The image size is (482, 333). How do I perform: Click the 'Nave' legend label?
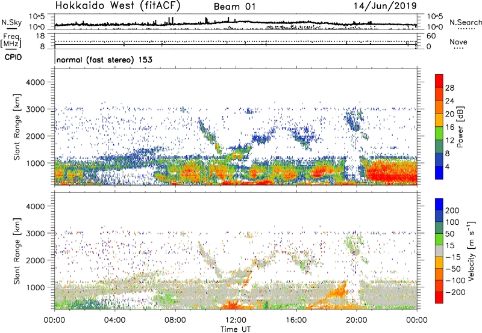[x=459, y=41]
